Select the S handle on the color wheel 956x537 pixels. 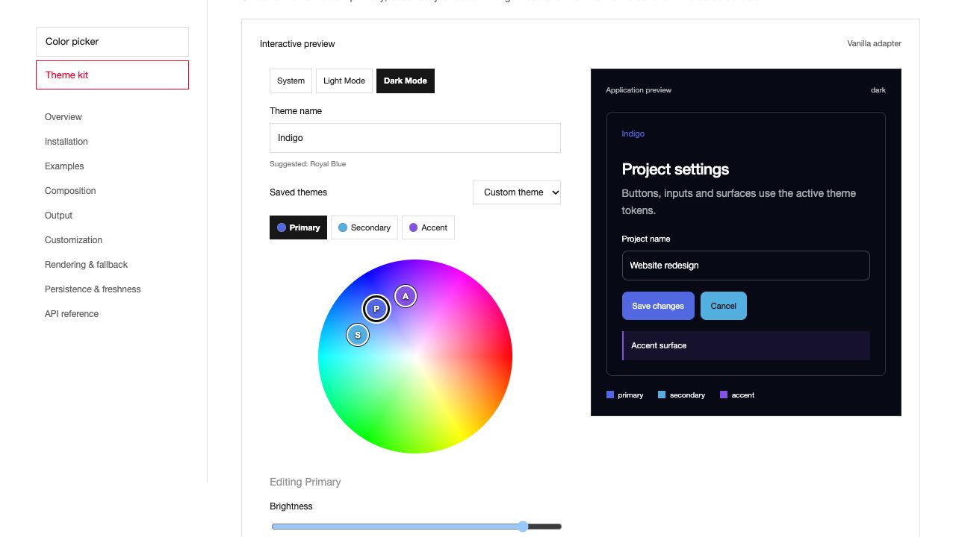coord(358,335)
